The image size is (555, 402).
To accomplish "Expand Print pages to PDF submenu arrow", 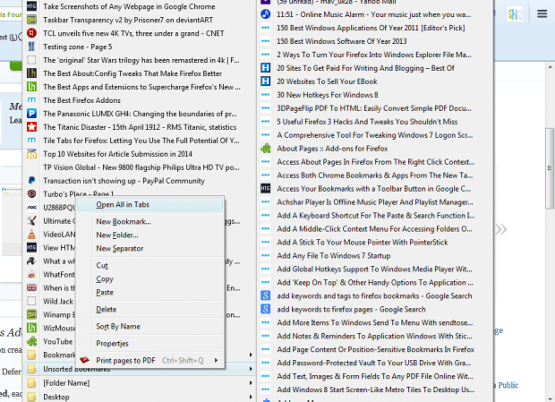I will click(x=216, y=360).
